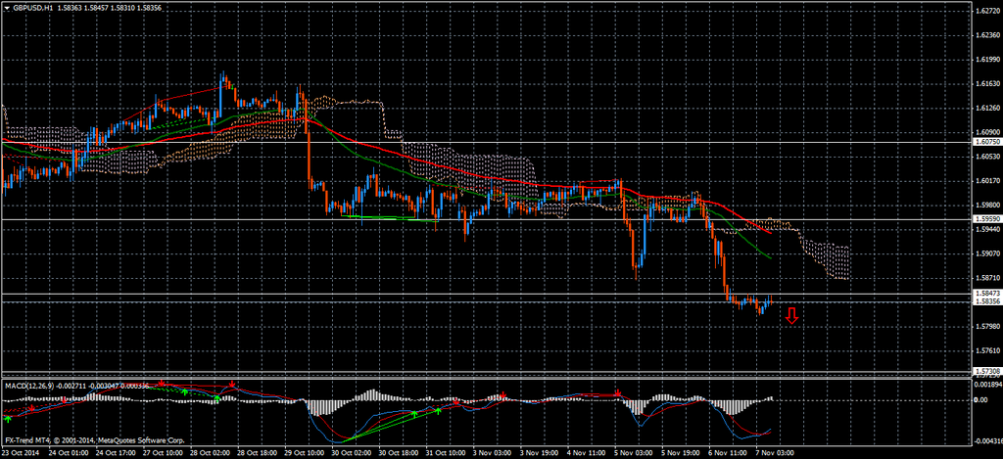Click the -0.004316 MACD scale value
Viewport: 1003px width, 459px height.
(986, 441)
